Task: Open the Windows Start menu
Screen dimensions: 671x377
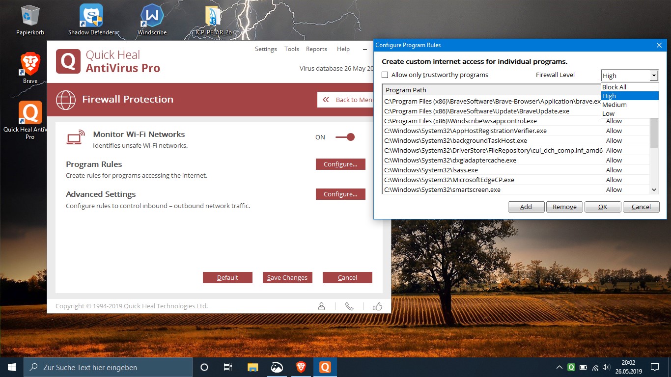Action: click(12, 367)
